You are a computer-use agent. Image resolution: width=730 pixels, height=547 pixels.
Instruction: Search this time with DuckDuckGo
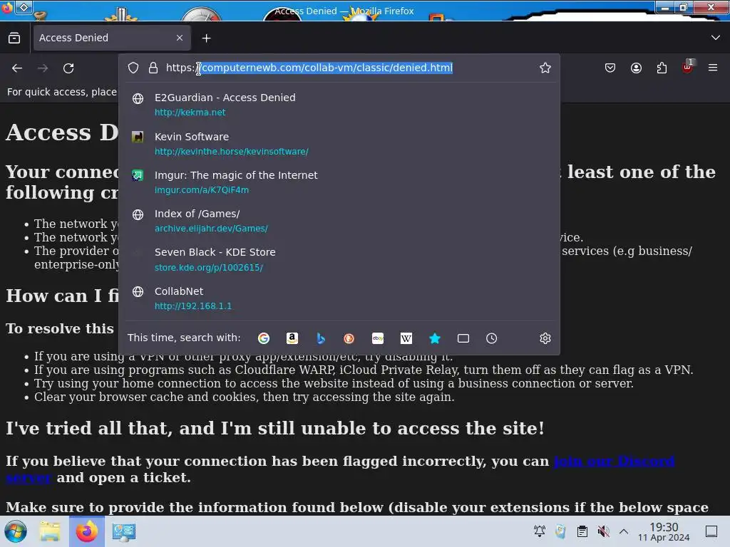[349, 338]
